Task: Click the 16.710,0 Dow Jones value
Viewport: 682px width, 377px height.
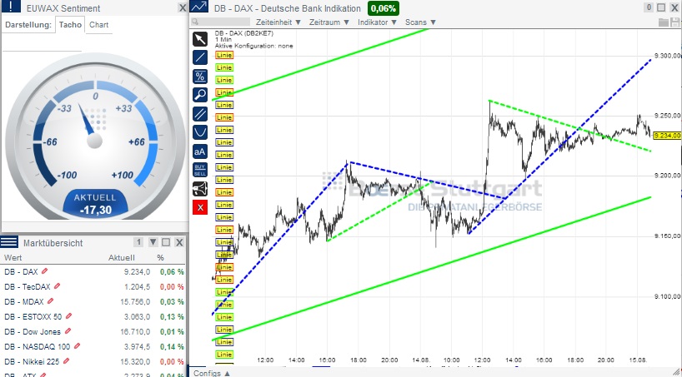Action: point(135,331)
